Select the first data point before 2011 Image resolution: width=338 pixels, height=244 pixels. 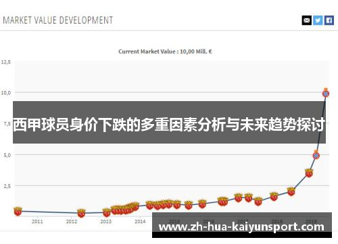(18, 212)
